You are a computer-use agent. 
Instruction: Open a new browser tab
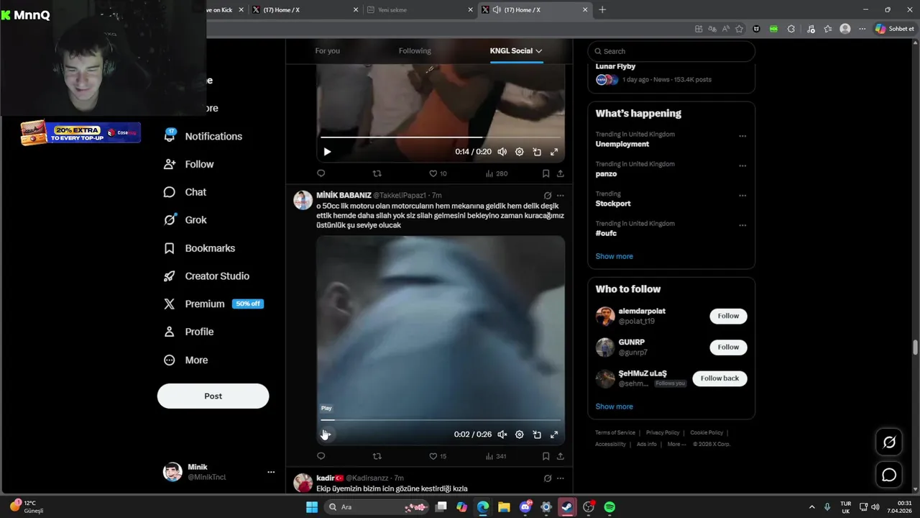(x=602, y=9)
